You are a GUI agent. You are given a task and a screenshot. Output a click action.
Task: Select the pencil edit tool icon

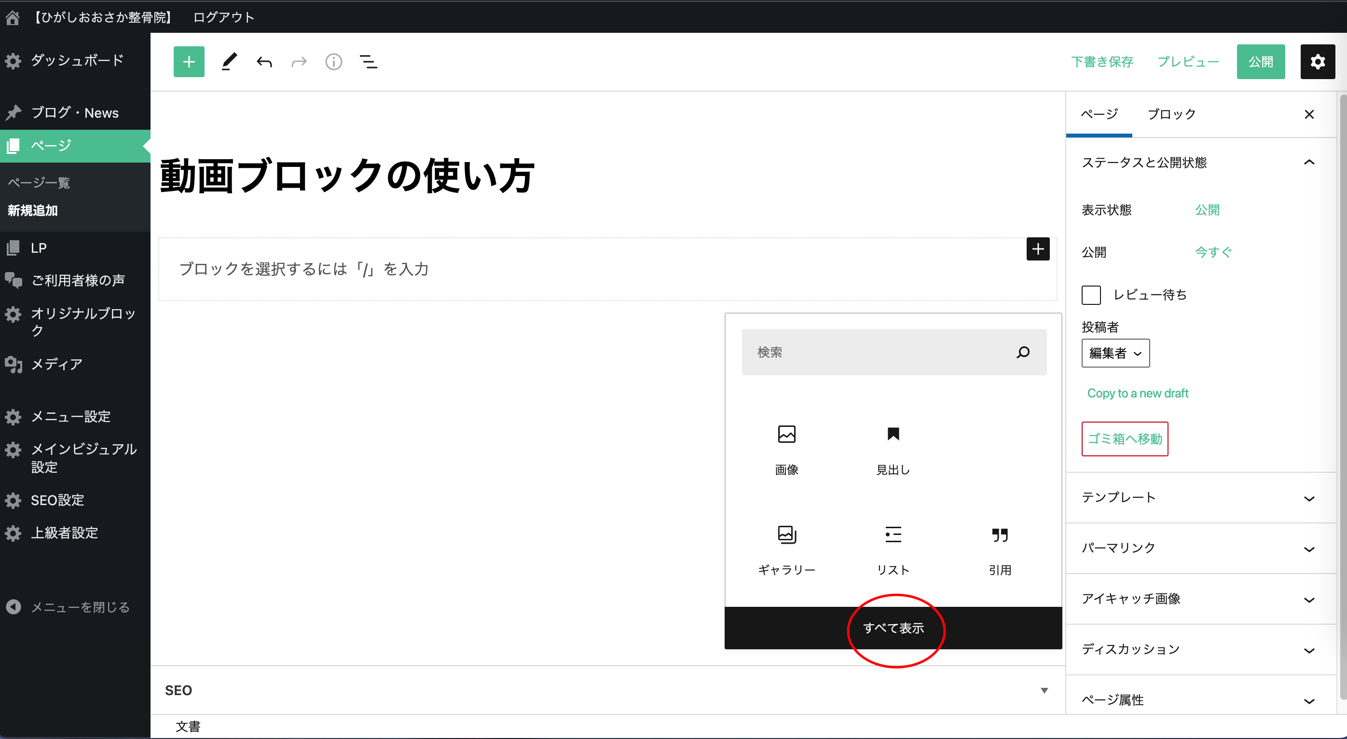click(x=229, y=62)
